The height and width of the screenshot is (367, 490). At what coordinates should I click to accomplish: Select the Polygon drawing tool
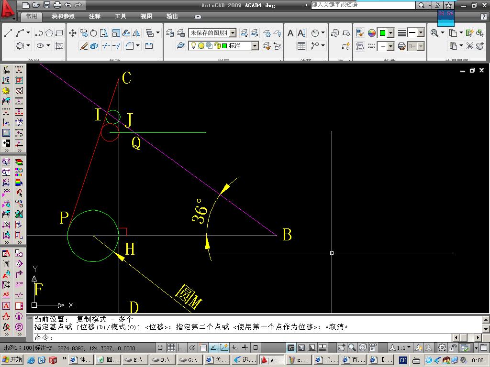coord(49,33)
